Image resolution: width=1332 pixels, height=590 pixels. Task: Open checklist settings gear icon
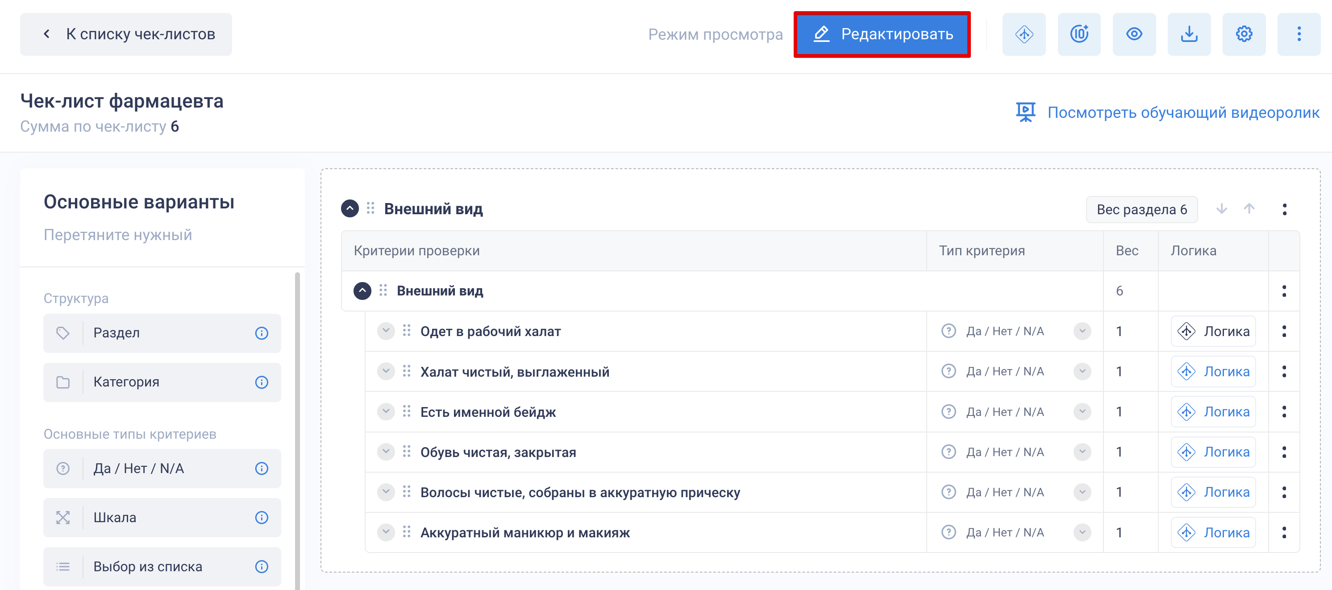[x=1244, y=35]
